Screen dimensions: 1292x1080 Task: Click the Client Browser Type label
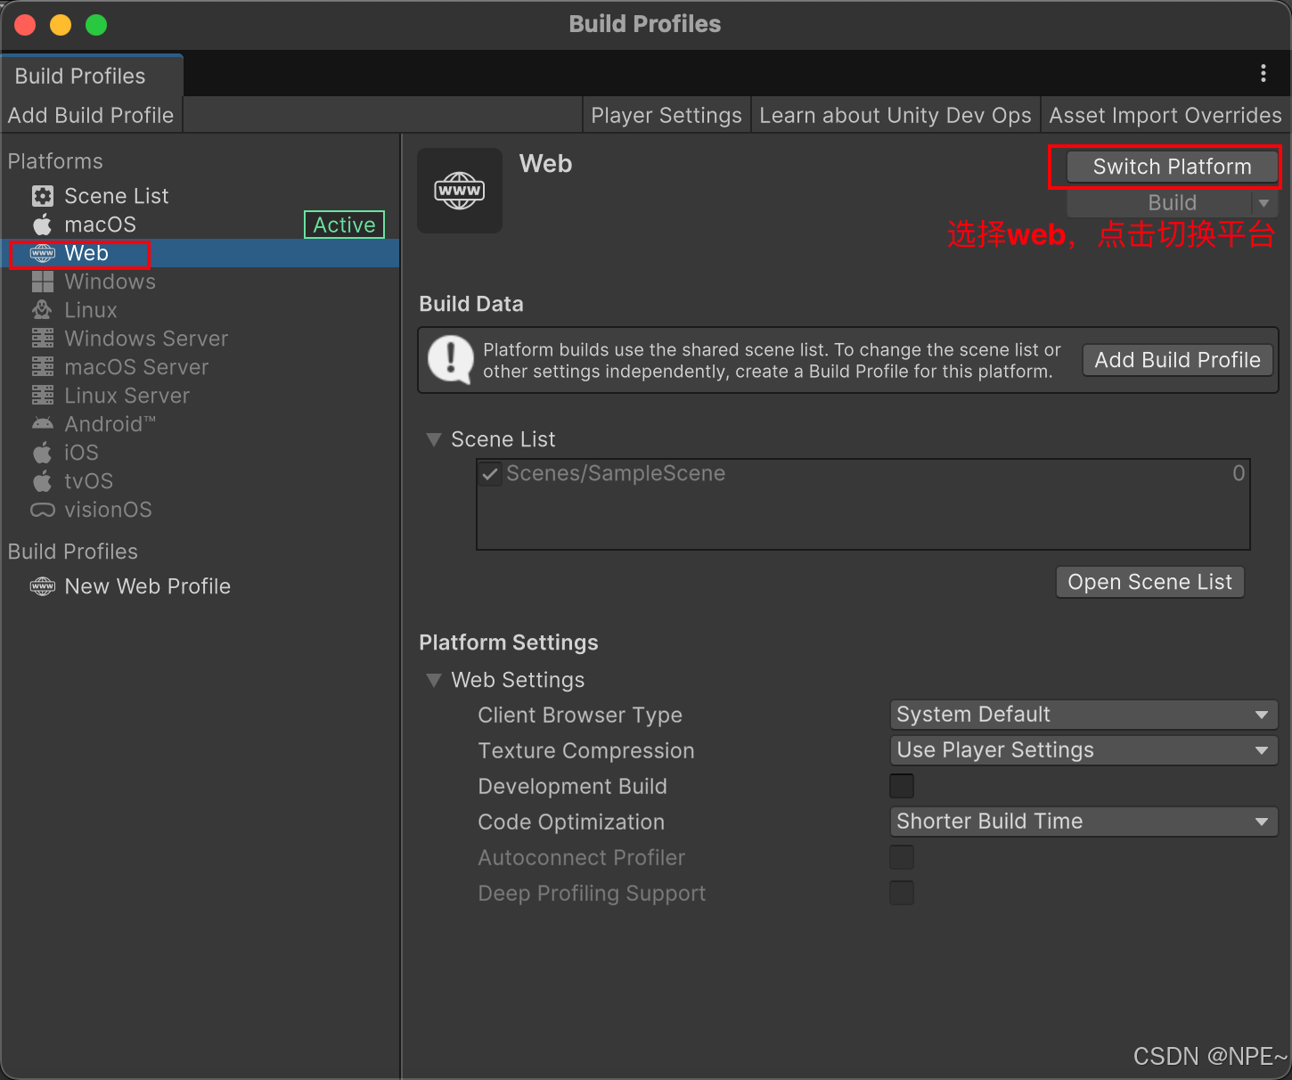click(580, 716)
